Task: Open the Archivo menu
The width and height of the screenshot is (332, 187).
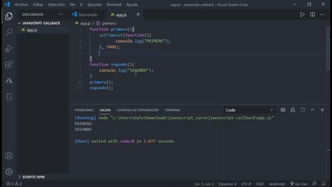Action: (x=21, y=5)
